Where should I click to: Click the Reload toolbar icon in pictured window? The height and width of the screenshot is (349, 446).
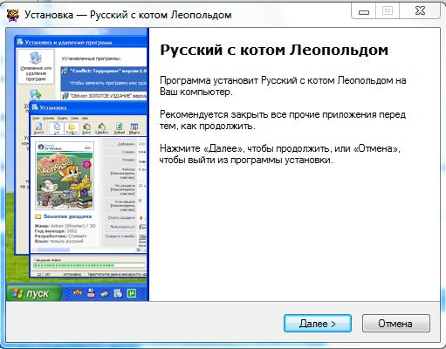[x=119, y=128]
